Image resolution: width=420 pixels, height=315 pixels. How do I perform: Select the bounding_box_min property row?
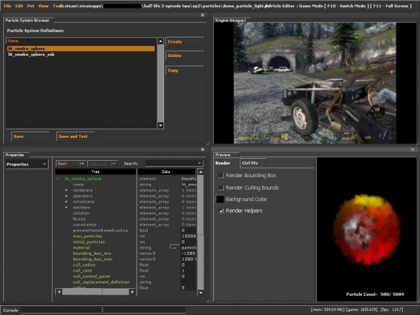pyautogui.click(x=92, y=253)
